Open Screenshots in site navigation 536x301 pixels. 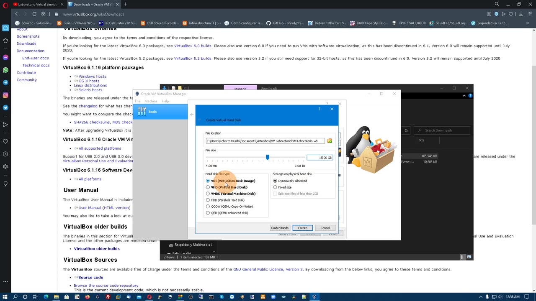pyautogui.click(x=28, y=36)
